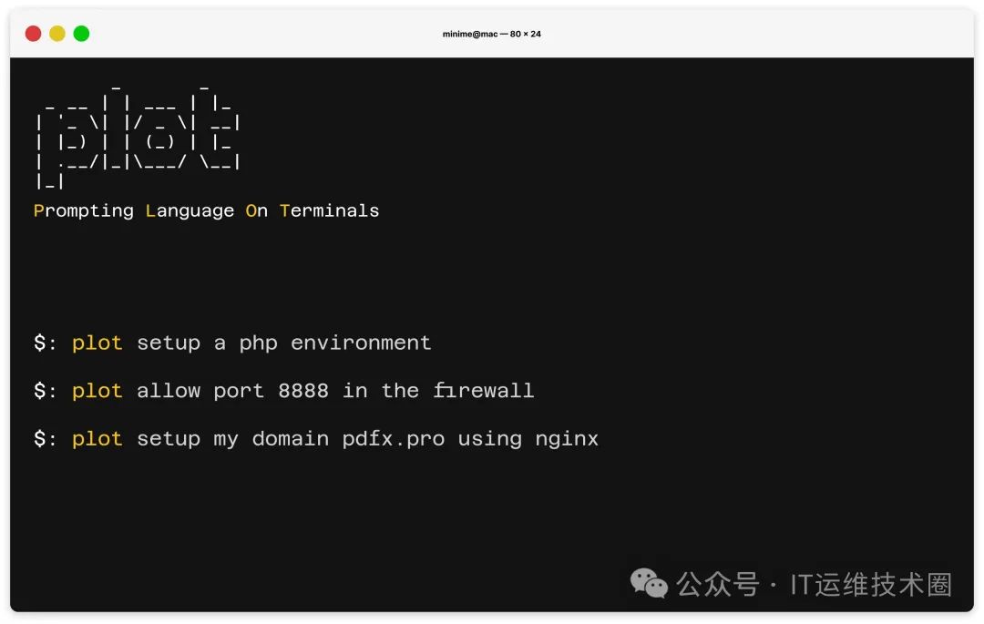Viewport: 984px width, 624px height.
Task: Click the IT运维技术圈 watermark text
Action: coord(871,585)
